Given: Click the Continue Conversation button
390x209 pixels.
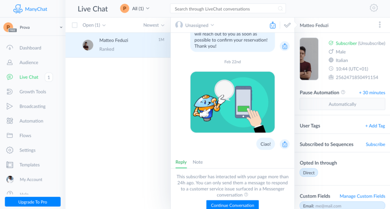Looking at the screenshot, I should coord(232,205).
